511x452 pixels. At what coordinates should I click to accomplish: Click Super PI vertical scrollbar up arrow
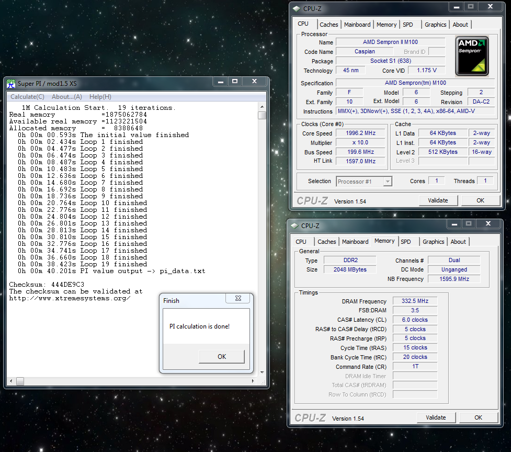(x=262, y=107)
